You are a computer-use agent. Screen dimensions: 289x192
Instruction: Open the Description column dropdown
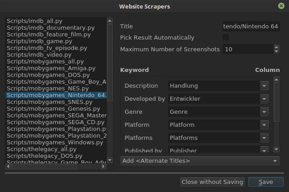(x=264, y=86)
